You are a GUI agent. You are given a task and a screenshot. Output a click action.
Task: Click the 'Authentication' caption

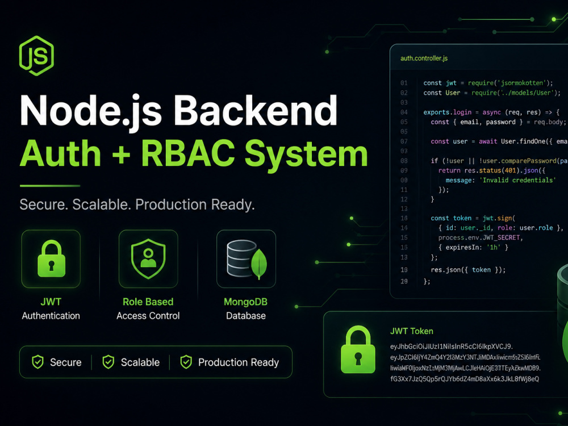coord(51,316)
